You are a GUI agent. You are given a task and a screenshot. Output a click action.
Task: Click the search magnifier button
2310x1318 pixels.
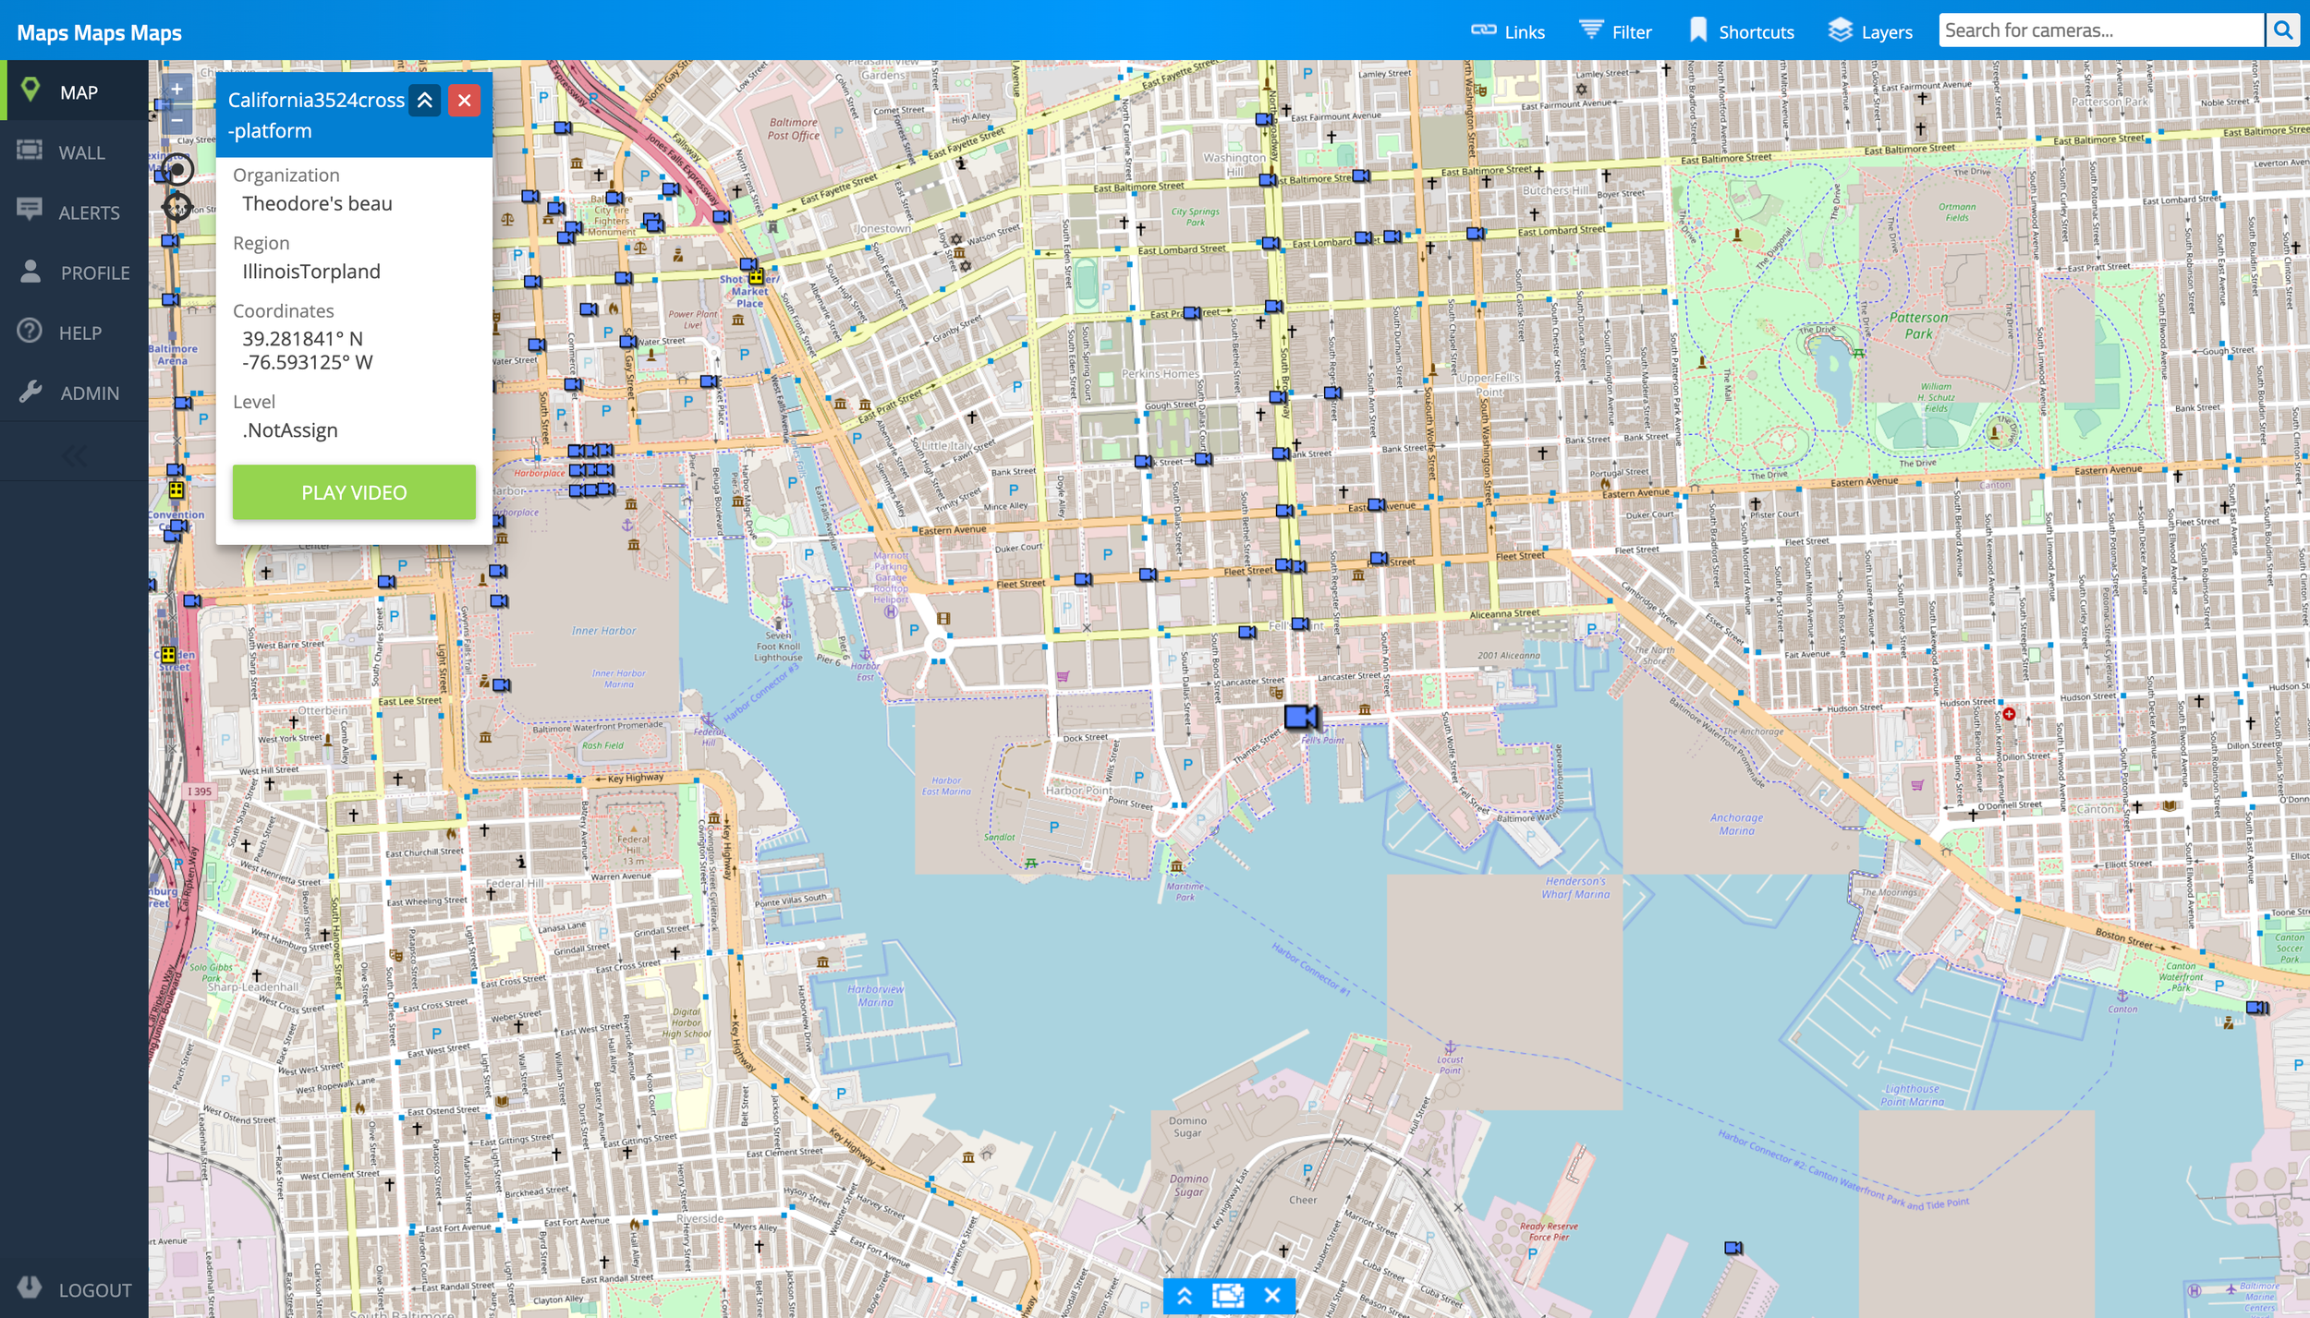(x=2282, y=30)
